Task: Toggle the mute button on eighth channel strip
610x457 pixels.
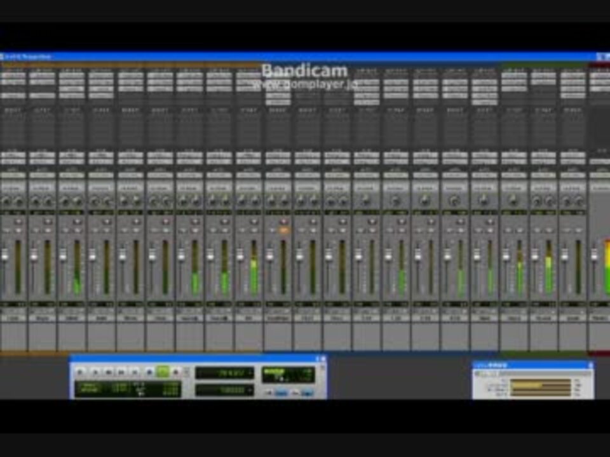Action: pos(225,230)
